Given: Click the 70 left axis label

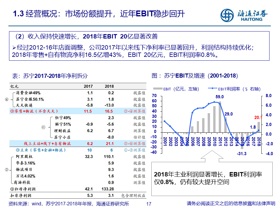Looking at the screenshot, I should (x=154, y=96).
